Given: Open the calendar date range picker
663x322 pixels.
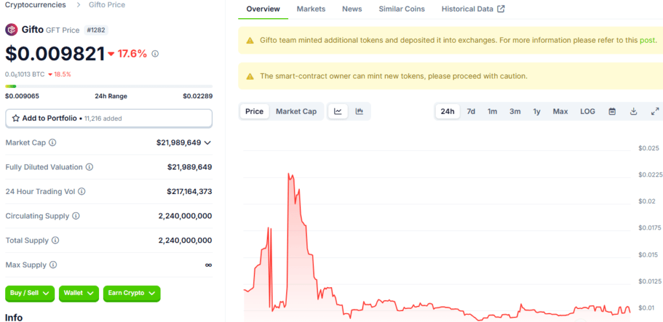Looking at the screenshot, I should (612, 111).
